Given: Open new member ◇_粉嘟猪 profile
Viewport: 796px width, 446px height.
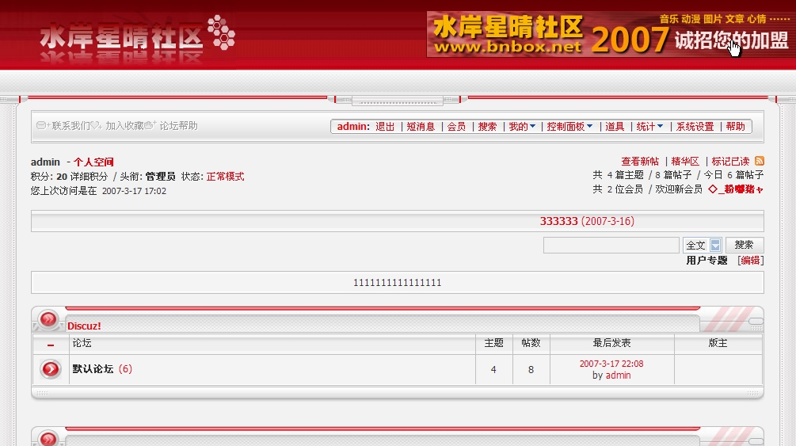Looking at the screenshot, I should click(736, 189).
